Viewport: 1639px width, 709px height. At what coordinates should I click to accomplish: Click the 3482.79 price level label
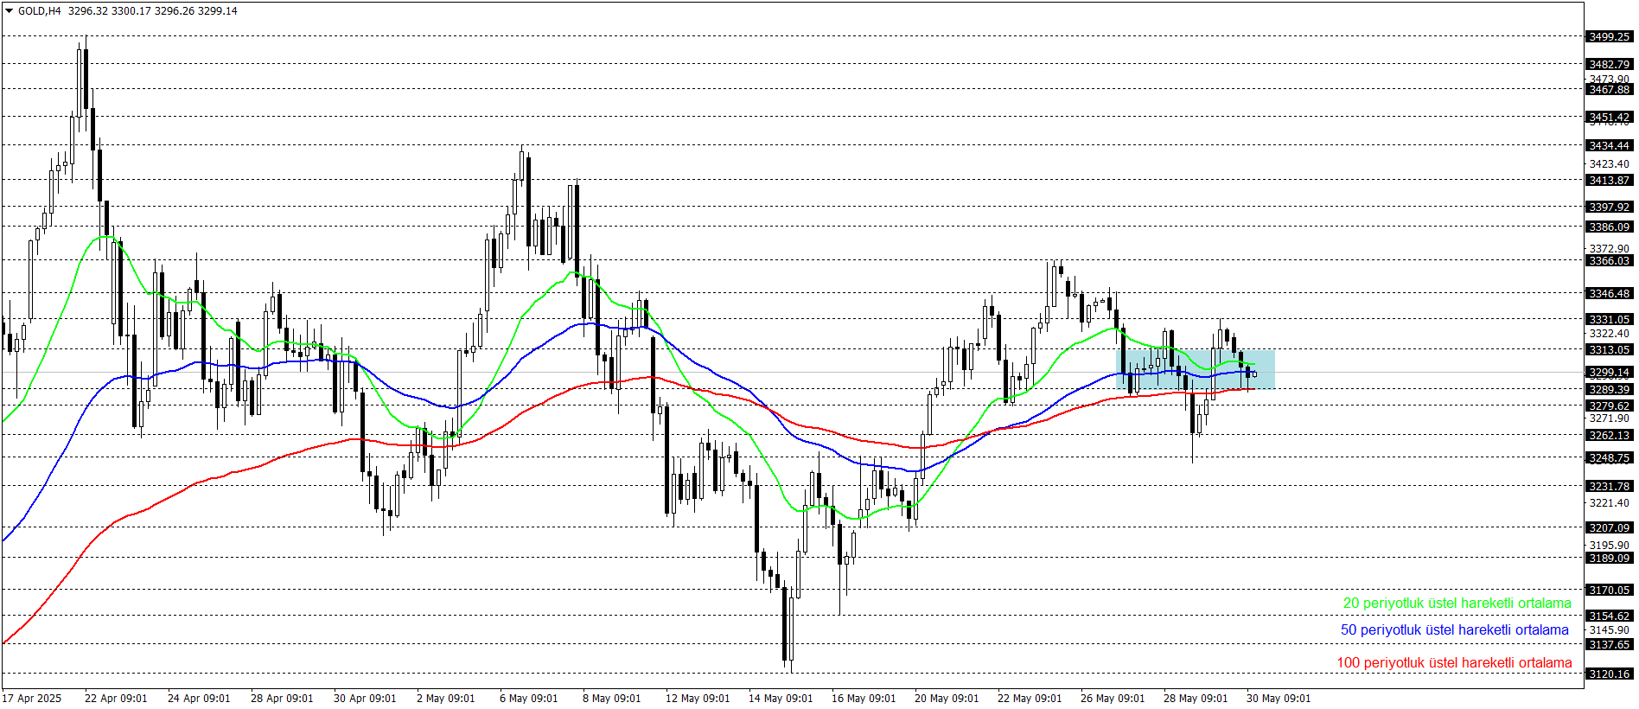pos(1609,65)
